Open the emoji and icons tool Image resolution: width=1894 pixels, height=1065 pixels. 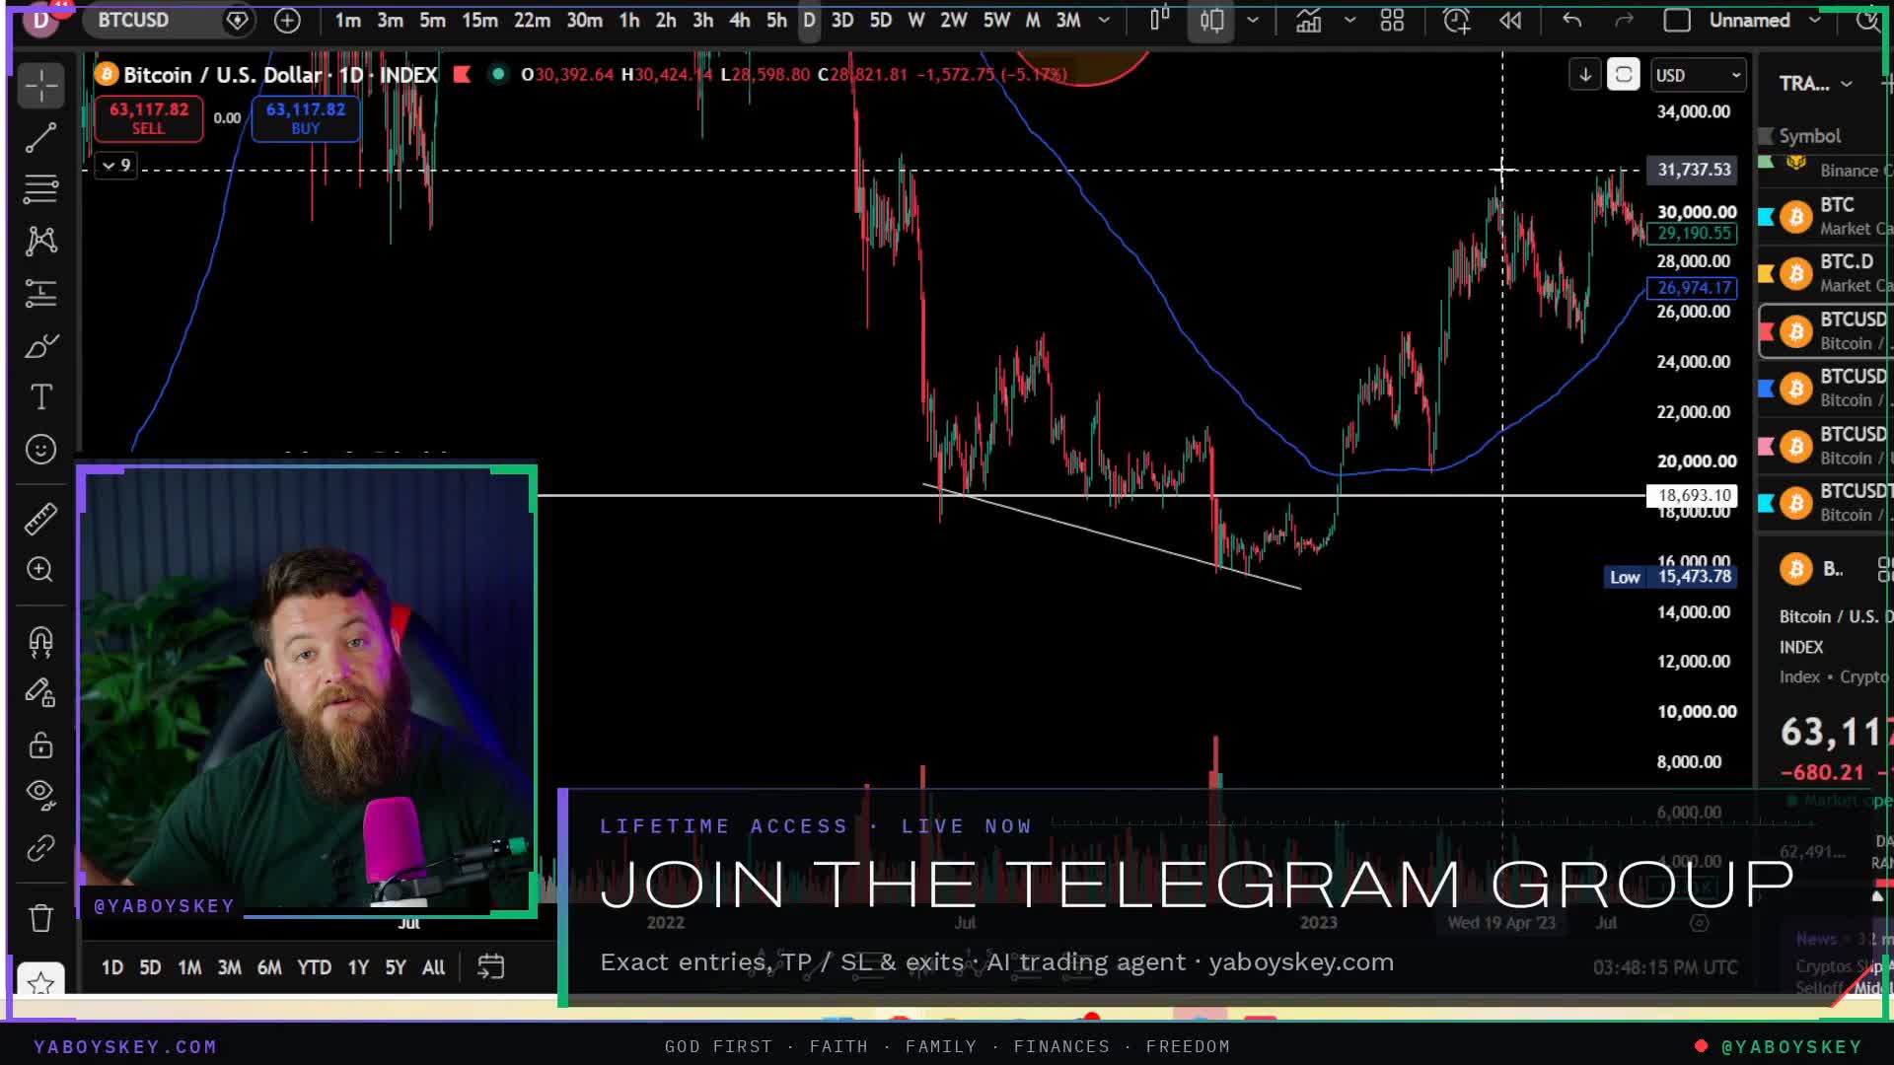pos(40,450)
